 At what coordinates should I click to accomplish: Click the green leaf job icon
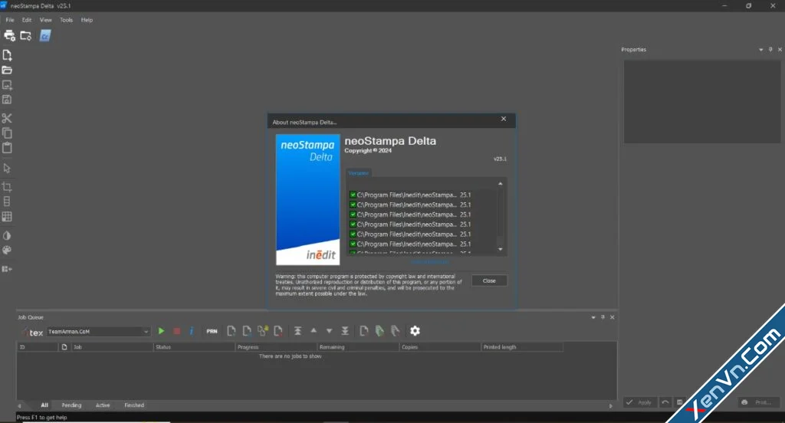379,331
